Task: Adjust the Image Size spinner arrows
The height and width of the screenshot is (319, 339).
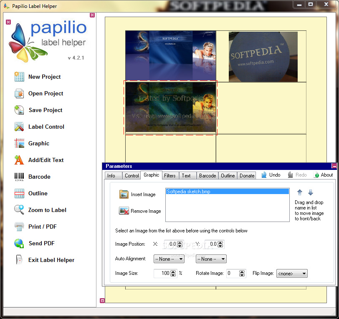Action: 173,274
